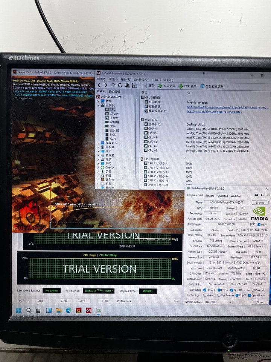
Task: Open the GPU-Z hamburger menu icon
Action: (268, 195)
